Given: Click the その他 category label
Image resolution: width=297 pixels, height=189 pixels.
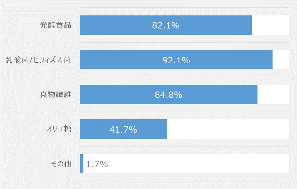Looking at the screenshot, I should [x=61, y=164].
